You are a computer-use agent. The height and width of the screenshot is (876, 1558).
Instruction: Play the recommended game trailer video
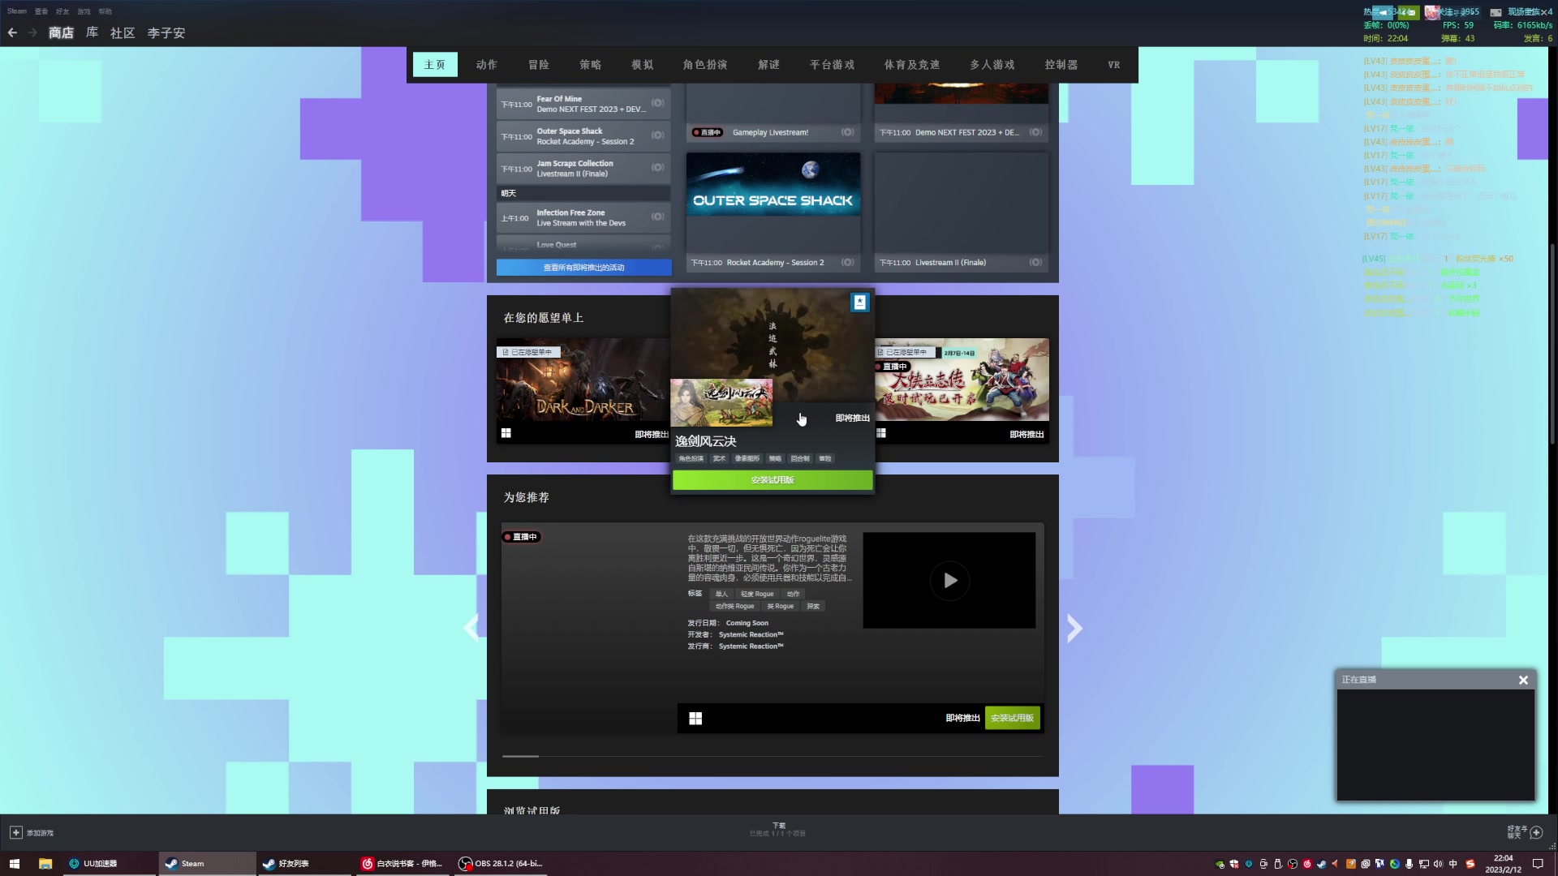click(x=949, y=581)
